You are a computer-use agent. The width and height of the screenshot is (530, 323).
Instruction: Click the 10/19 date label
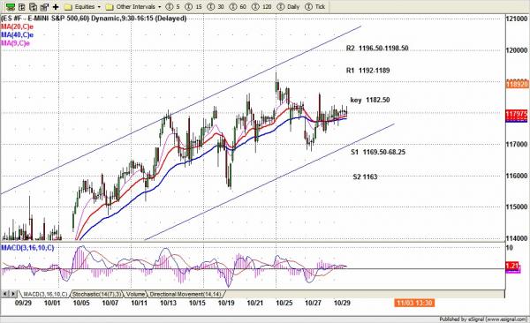(226, 303)
